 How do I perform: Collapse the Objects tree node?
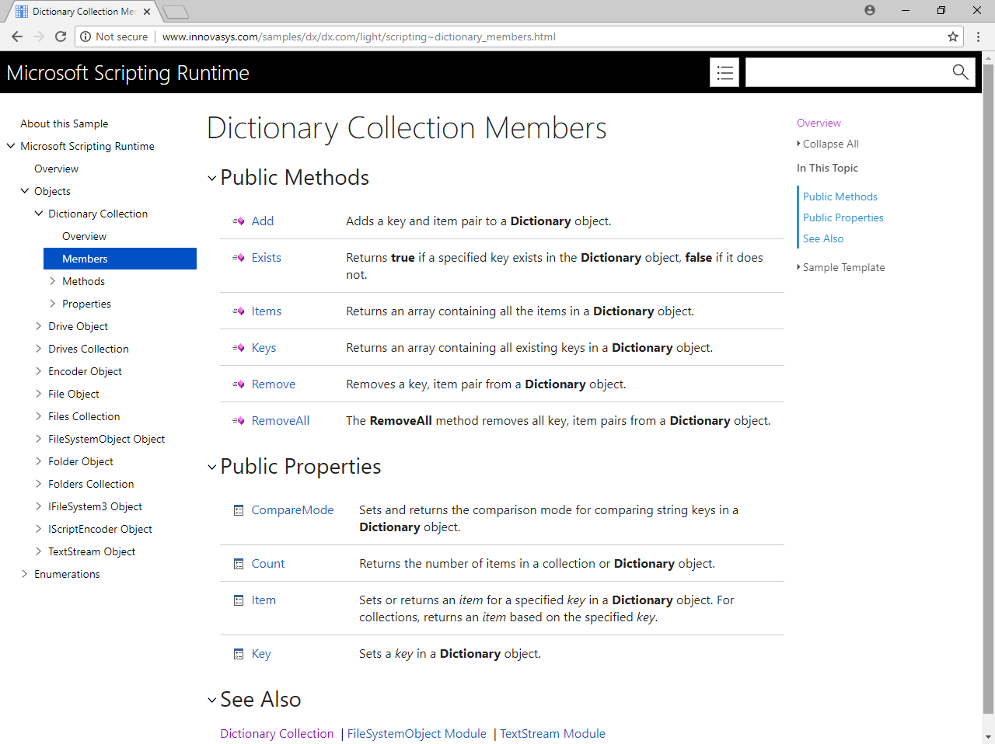25,191
